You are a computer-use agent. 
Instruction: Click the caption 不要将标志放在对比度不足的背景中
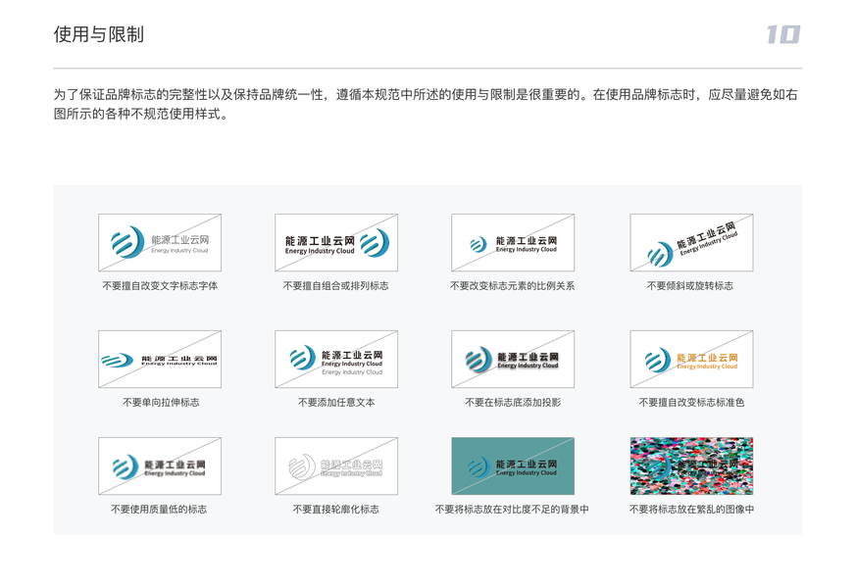click(x=512, y=510)
